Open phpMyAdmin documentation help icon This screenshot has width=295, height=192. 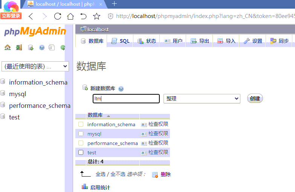tap(42, 47)
